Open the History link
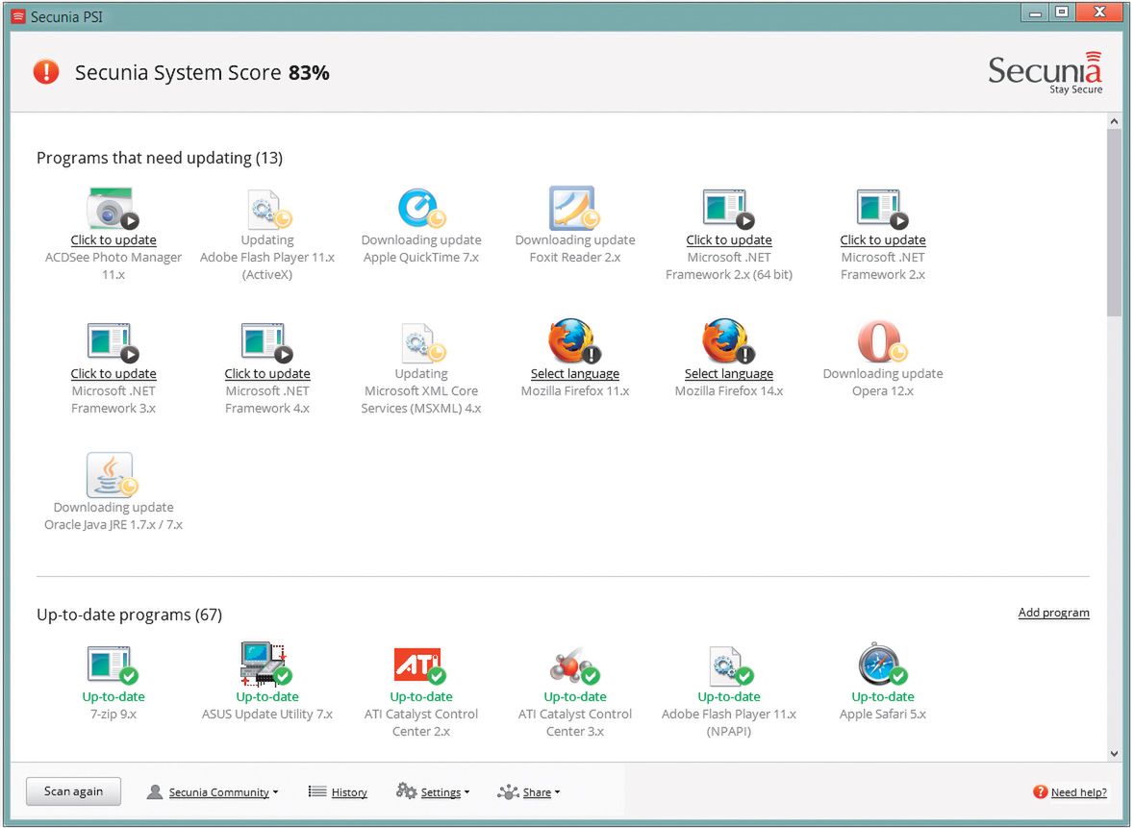 pyautogui.click(x=349, y=792)
